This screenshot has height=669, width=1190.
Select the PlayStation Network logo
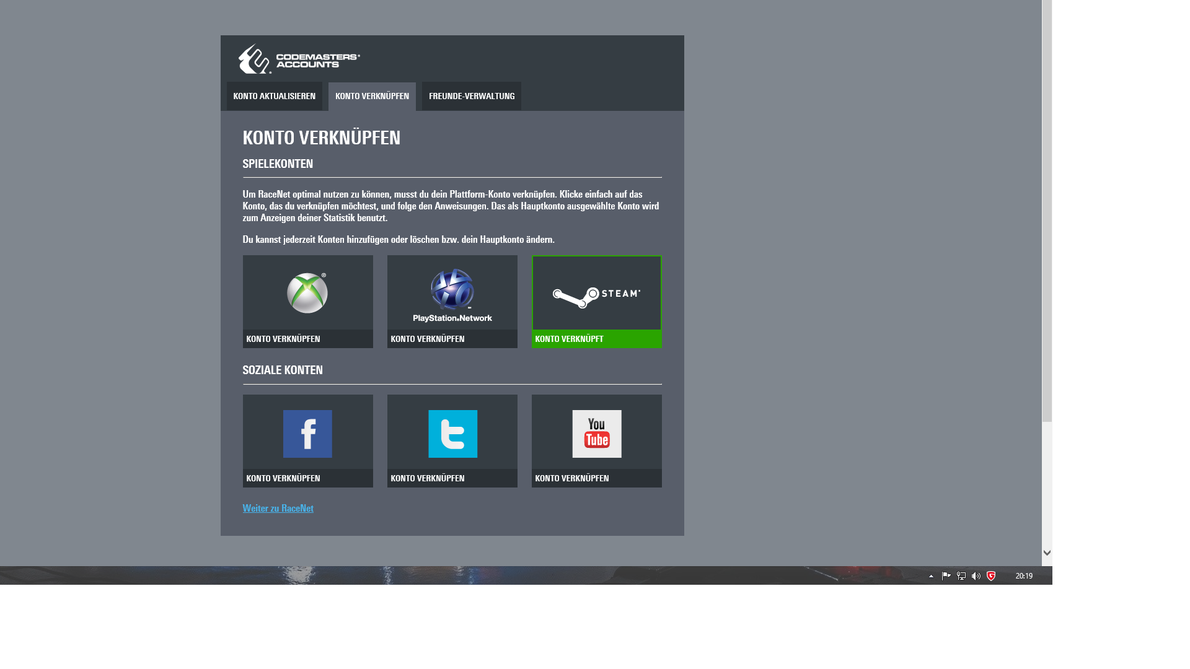pos(452,295)
